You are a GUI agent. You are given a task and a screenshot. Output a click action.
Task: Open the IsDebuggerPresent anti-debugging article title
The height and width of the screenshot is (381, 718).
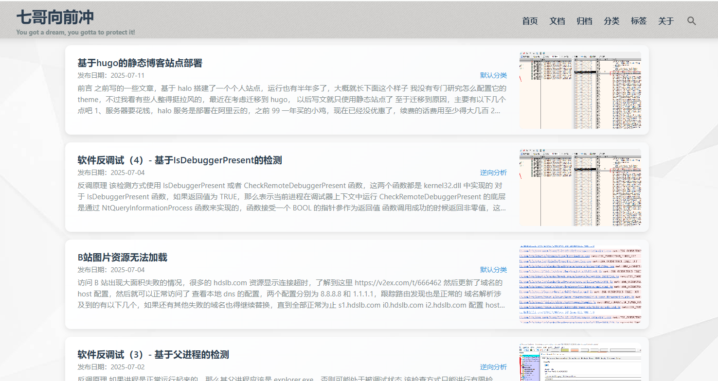click(179, 160)
